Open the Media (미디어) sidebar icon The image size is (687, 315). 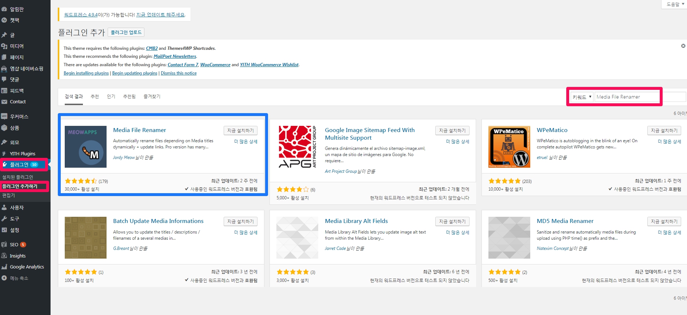tap(4, 46)
